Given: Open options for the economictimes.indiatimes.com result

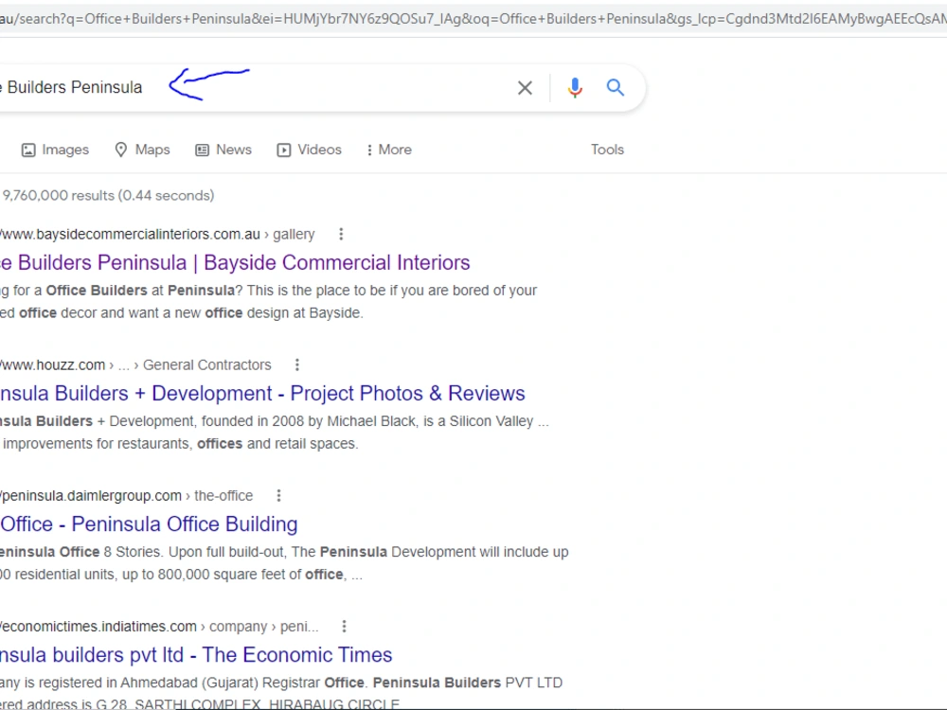Looking at the screenshot, I should pos(345,627).
